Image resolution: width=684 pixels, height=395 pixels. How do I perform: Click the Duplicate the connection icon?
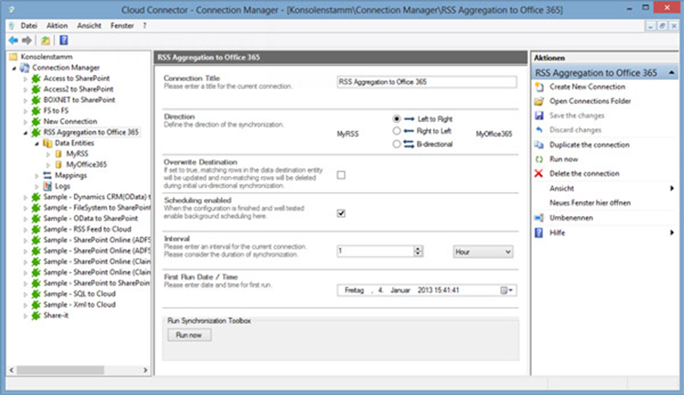[539, 145]
